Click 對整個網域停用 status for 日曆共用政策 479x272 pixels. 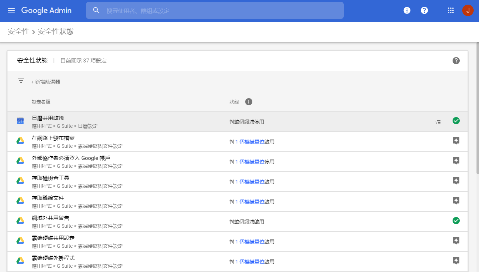point(247,122)
